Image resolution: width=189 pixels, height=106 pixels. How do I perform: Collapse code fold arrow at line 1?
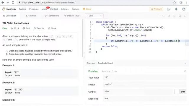click(x=92, y=22)
